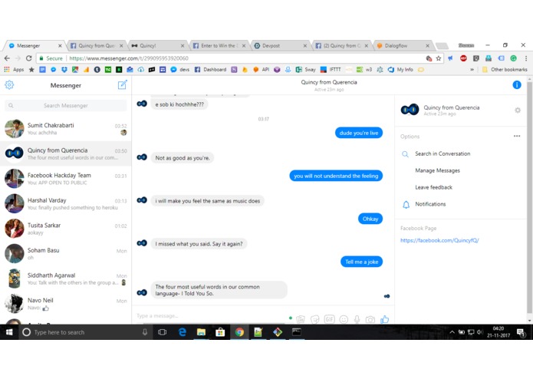Open the Dashboard bookmark
The height and width of the screenshot is (379, 533).
point(210,69)
